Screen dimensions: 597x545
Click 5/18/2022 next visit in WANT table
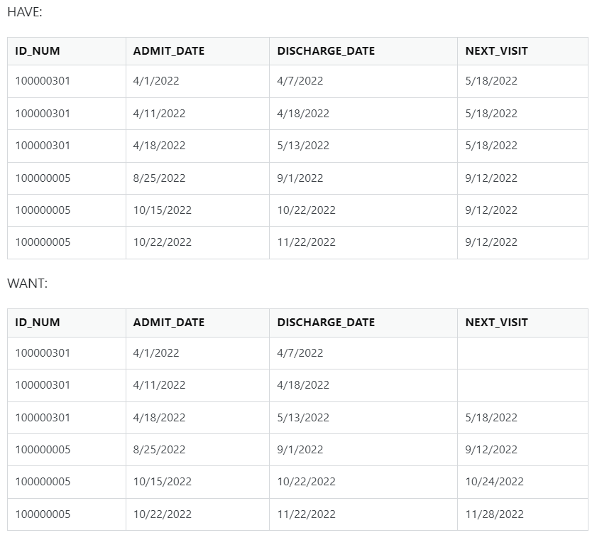pyautogui.click(x=491, y=418)
